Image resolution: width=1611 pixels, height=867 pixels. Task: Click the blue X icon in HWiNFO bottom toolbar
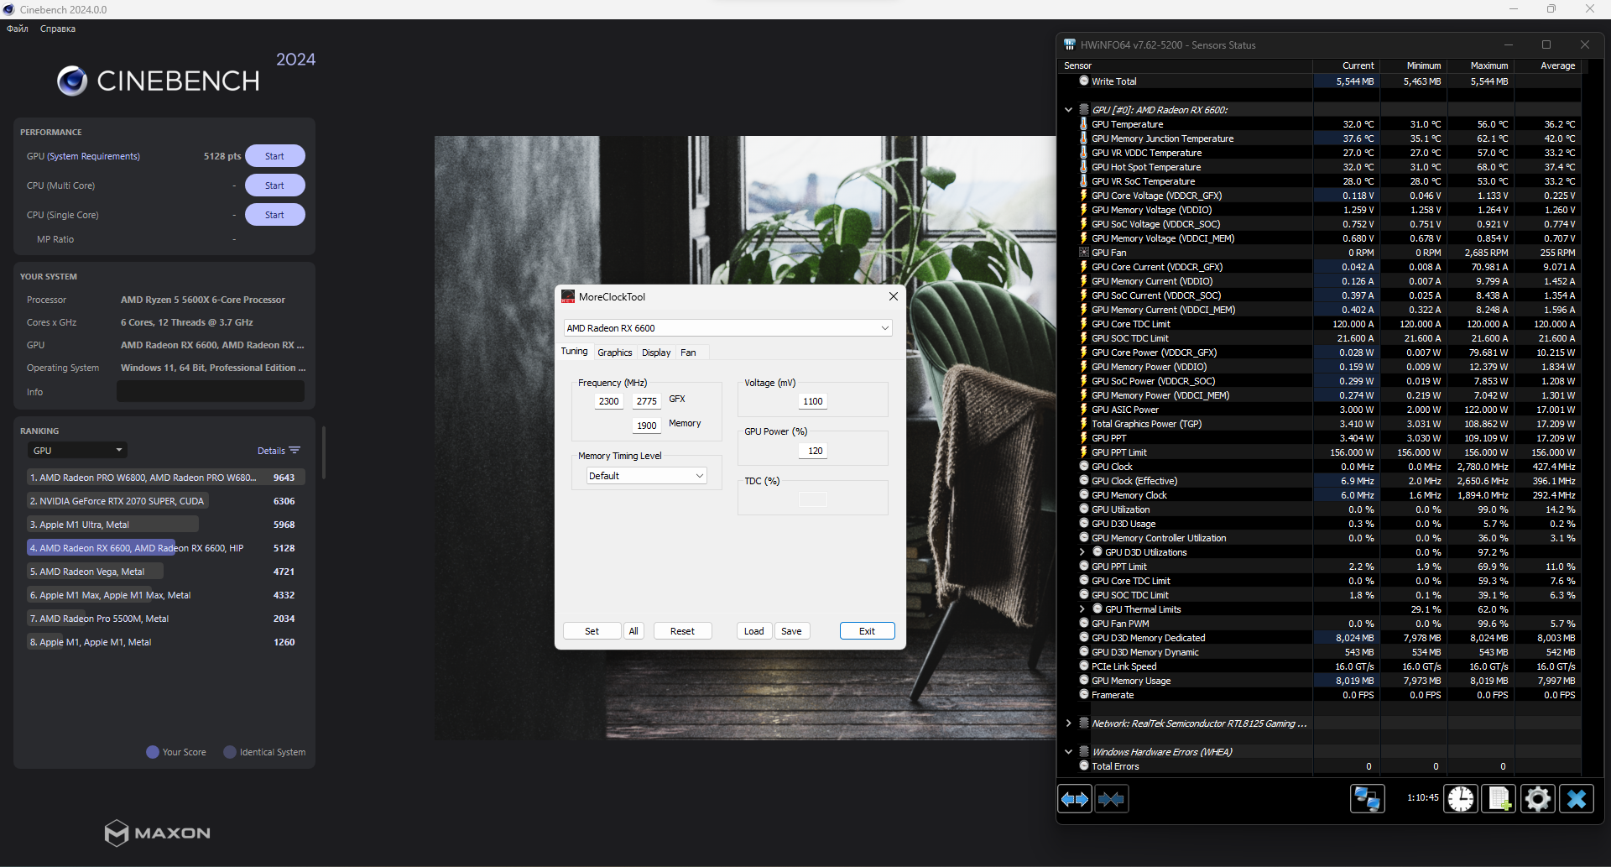[1577, 799]
